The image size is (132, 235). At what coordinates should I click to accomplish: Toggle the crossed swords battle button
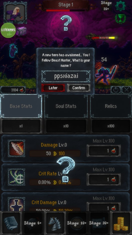tap(126, 90)
